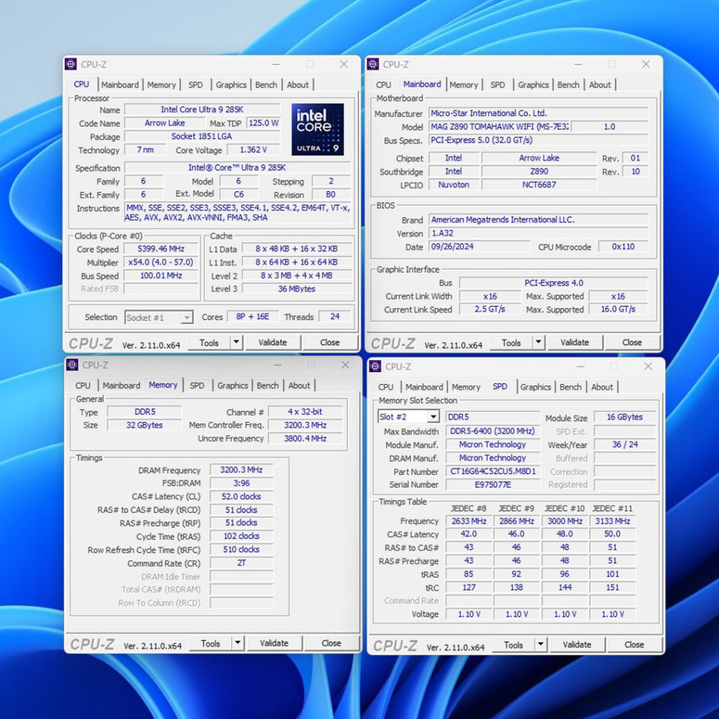Close the SPD window with X
The image size is (719, 719).
pyautogui.click(x=648, y=367)
